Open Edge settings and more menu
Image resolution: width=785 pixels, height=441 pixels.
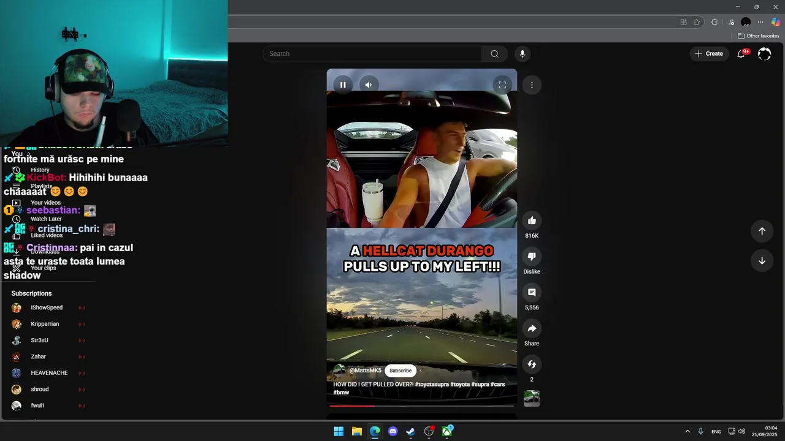[x=760, y=22]
